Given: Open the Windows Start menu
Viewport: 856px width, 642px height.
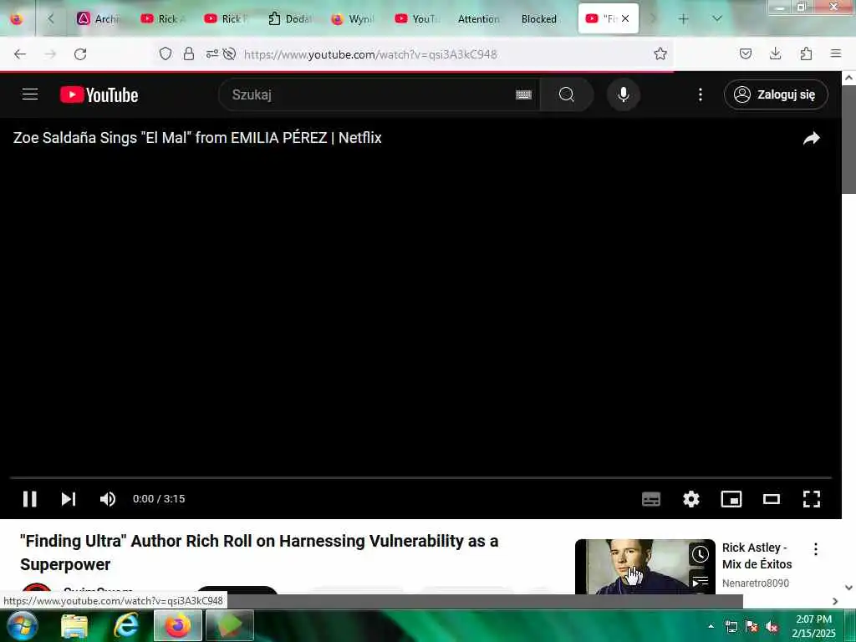Looking at the screenshot, I should [23, 625].
